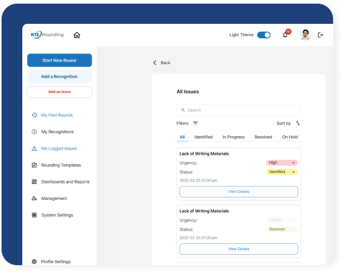Expand the High urgency dropdown
Image resolution: width=345 pixels, height=275 pixels.
pos(282,163)
